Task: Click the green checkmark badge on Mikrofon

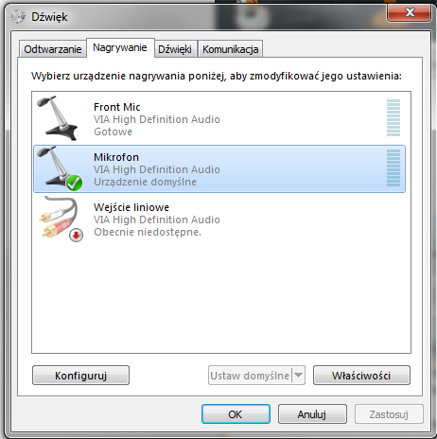Action: coord(74,183)
